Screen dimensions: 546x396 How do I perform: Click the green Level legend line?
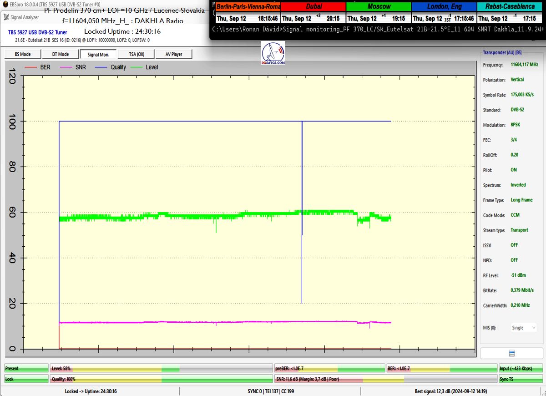click(x=136, y=67)
